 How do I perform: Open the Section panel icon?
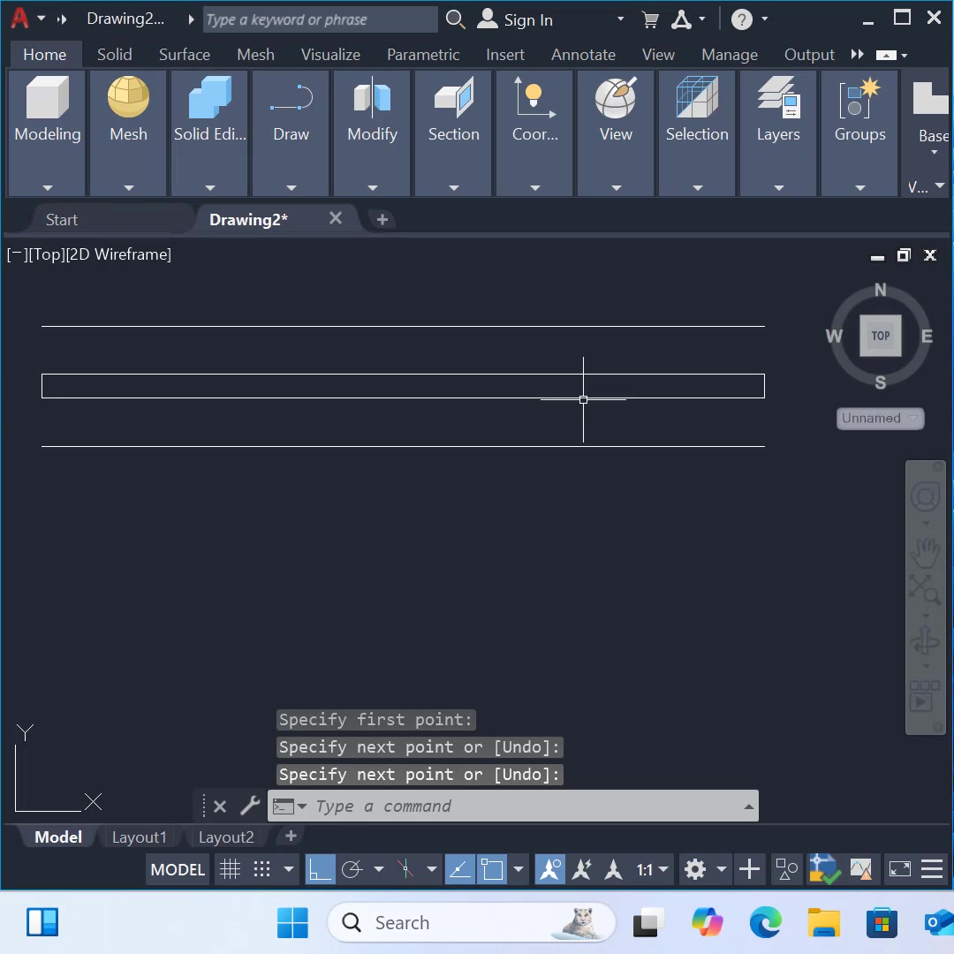[454, 97]
